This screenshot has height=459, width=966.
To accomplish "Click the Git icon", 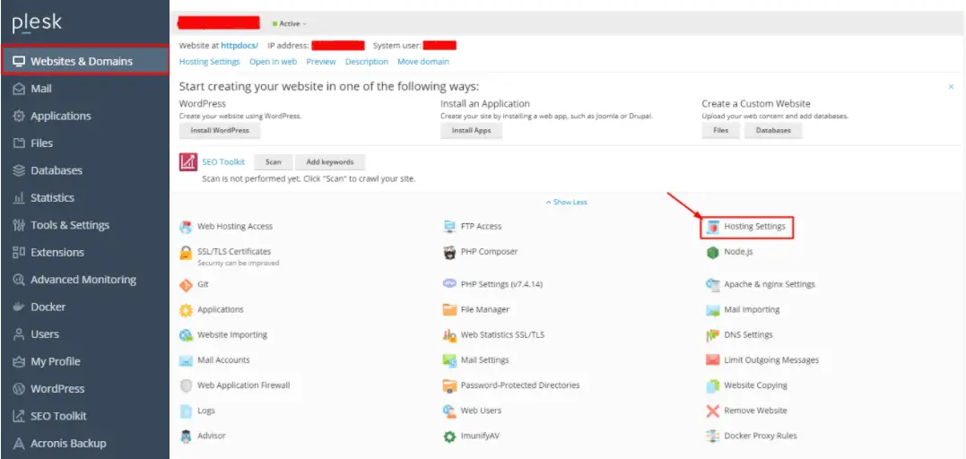I will pos(186,284).
